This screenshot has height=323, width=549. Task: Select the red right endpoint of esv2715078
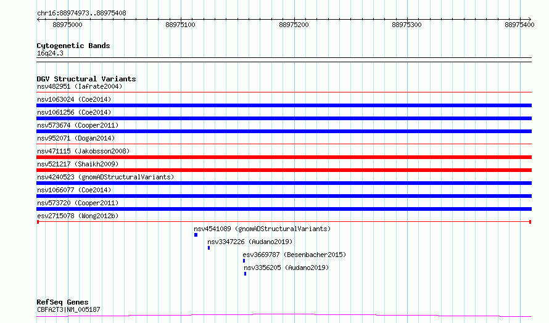[x=530, y=222]
